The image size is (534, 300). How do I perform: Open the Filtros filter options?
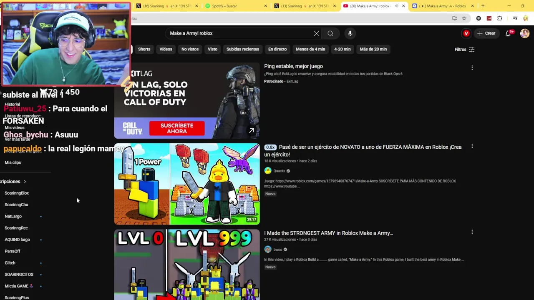[464, 50]
